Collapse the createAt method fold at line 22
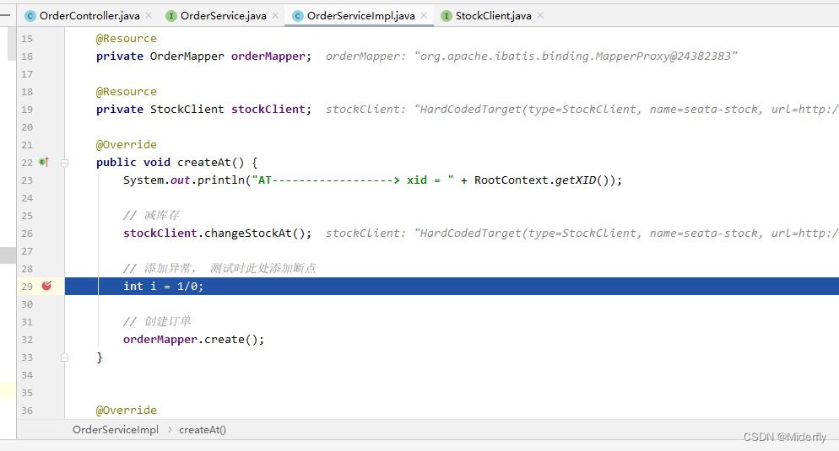Viewport: 839px width, 451px height. point(65,163)
